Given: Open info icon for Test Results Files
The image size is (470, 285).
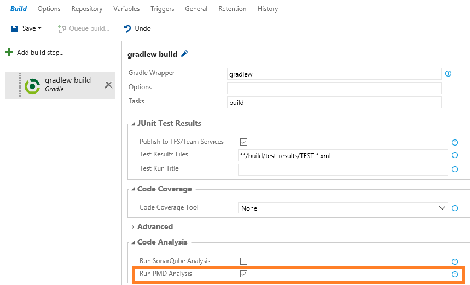Looking at the screenshot, I should [455, 155].
